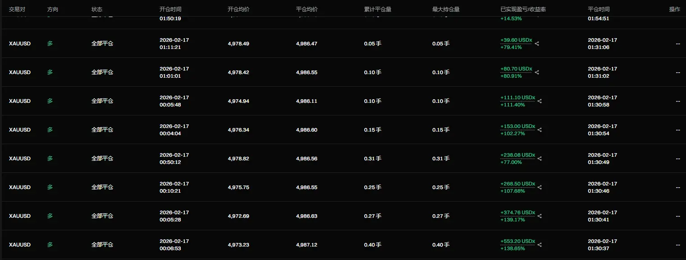Share the +374.76 USDx position

click(x=540, y=216)
